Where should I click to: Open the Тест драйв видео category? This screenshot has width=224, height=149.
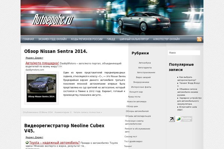pyautogui.click(x=133, y=141)
